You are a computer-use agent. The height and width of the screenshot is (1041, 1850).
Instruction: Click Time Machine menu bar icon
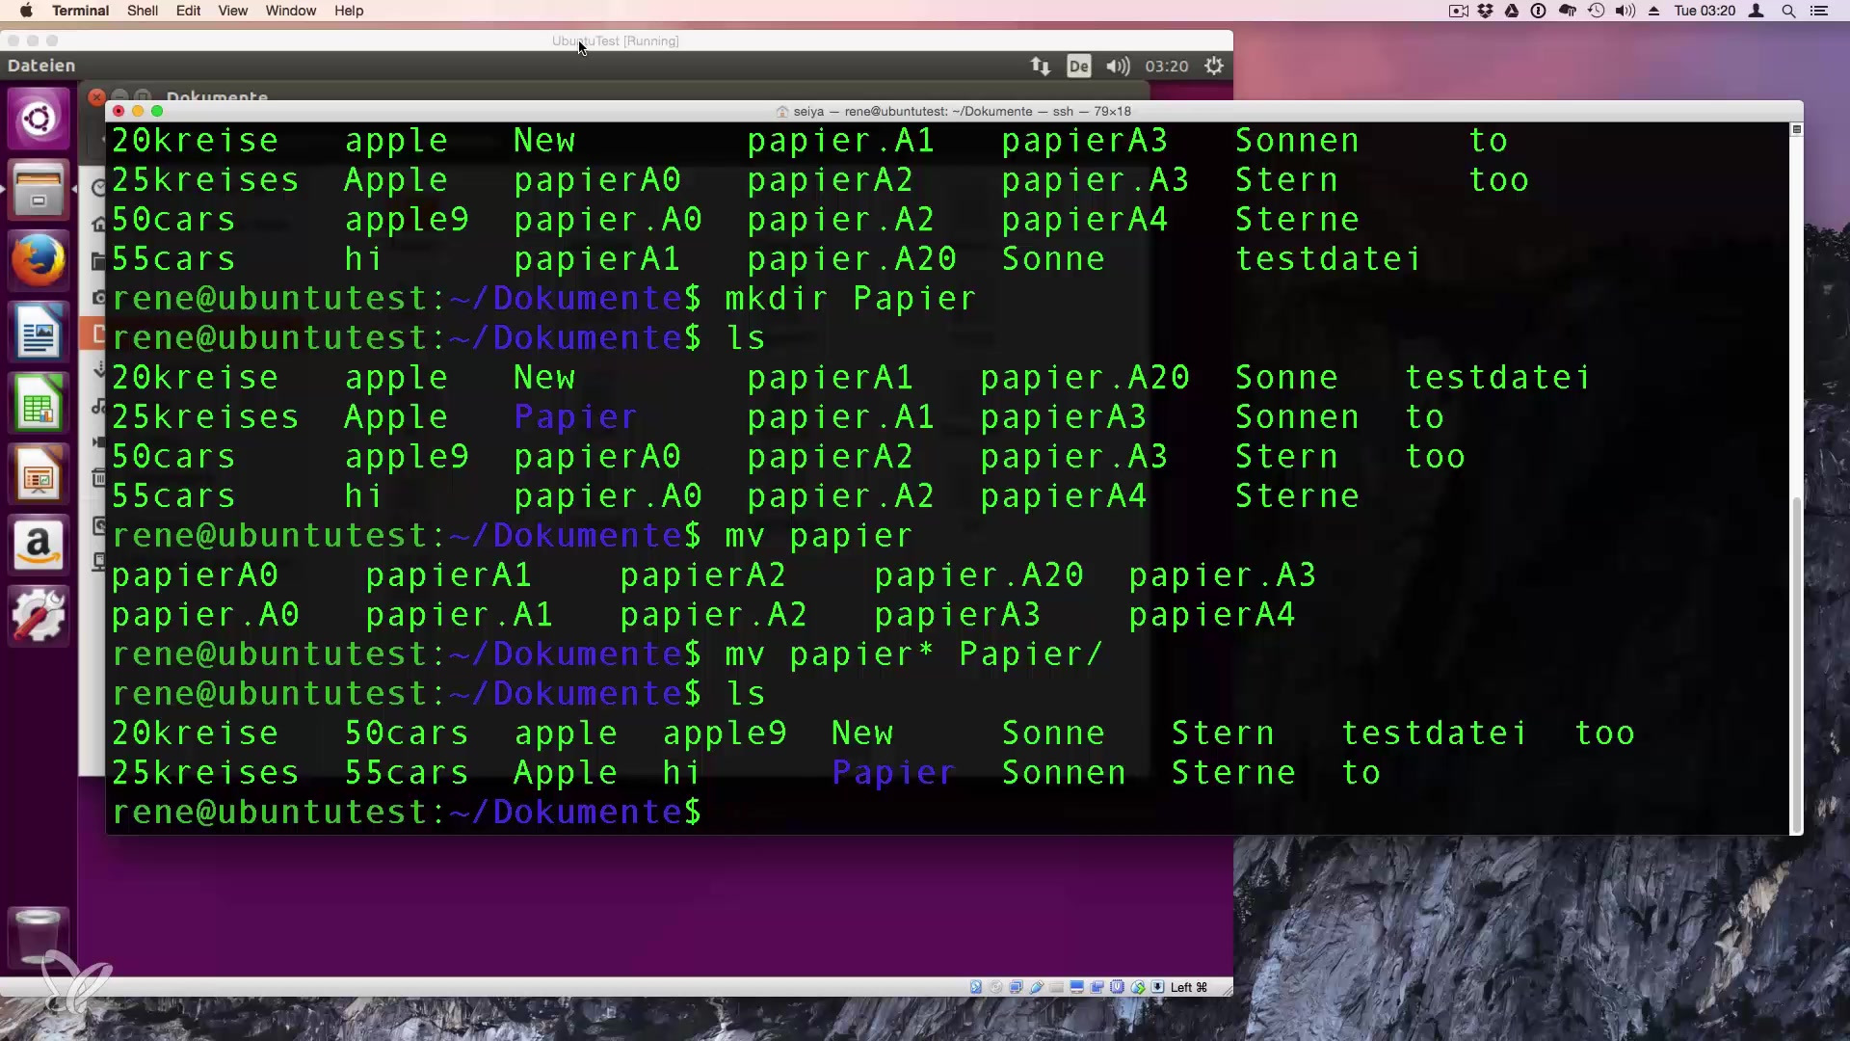(1597, 11)
